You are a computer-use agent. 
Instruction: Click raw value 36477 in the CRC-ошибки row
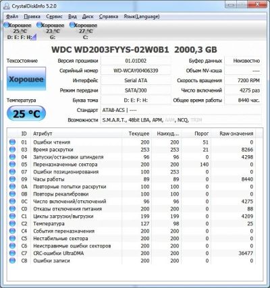point(246,254)
